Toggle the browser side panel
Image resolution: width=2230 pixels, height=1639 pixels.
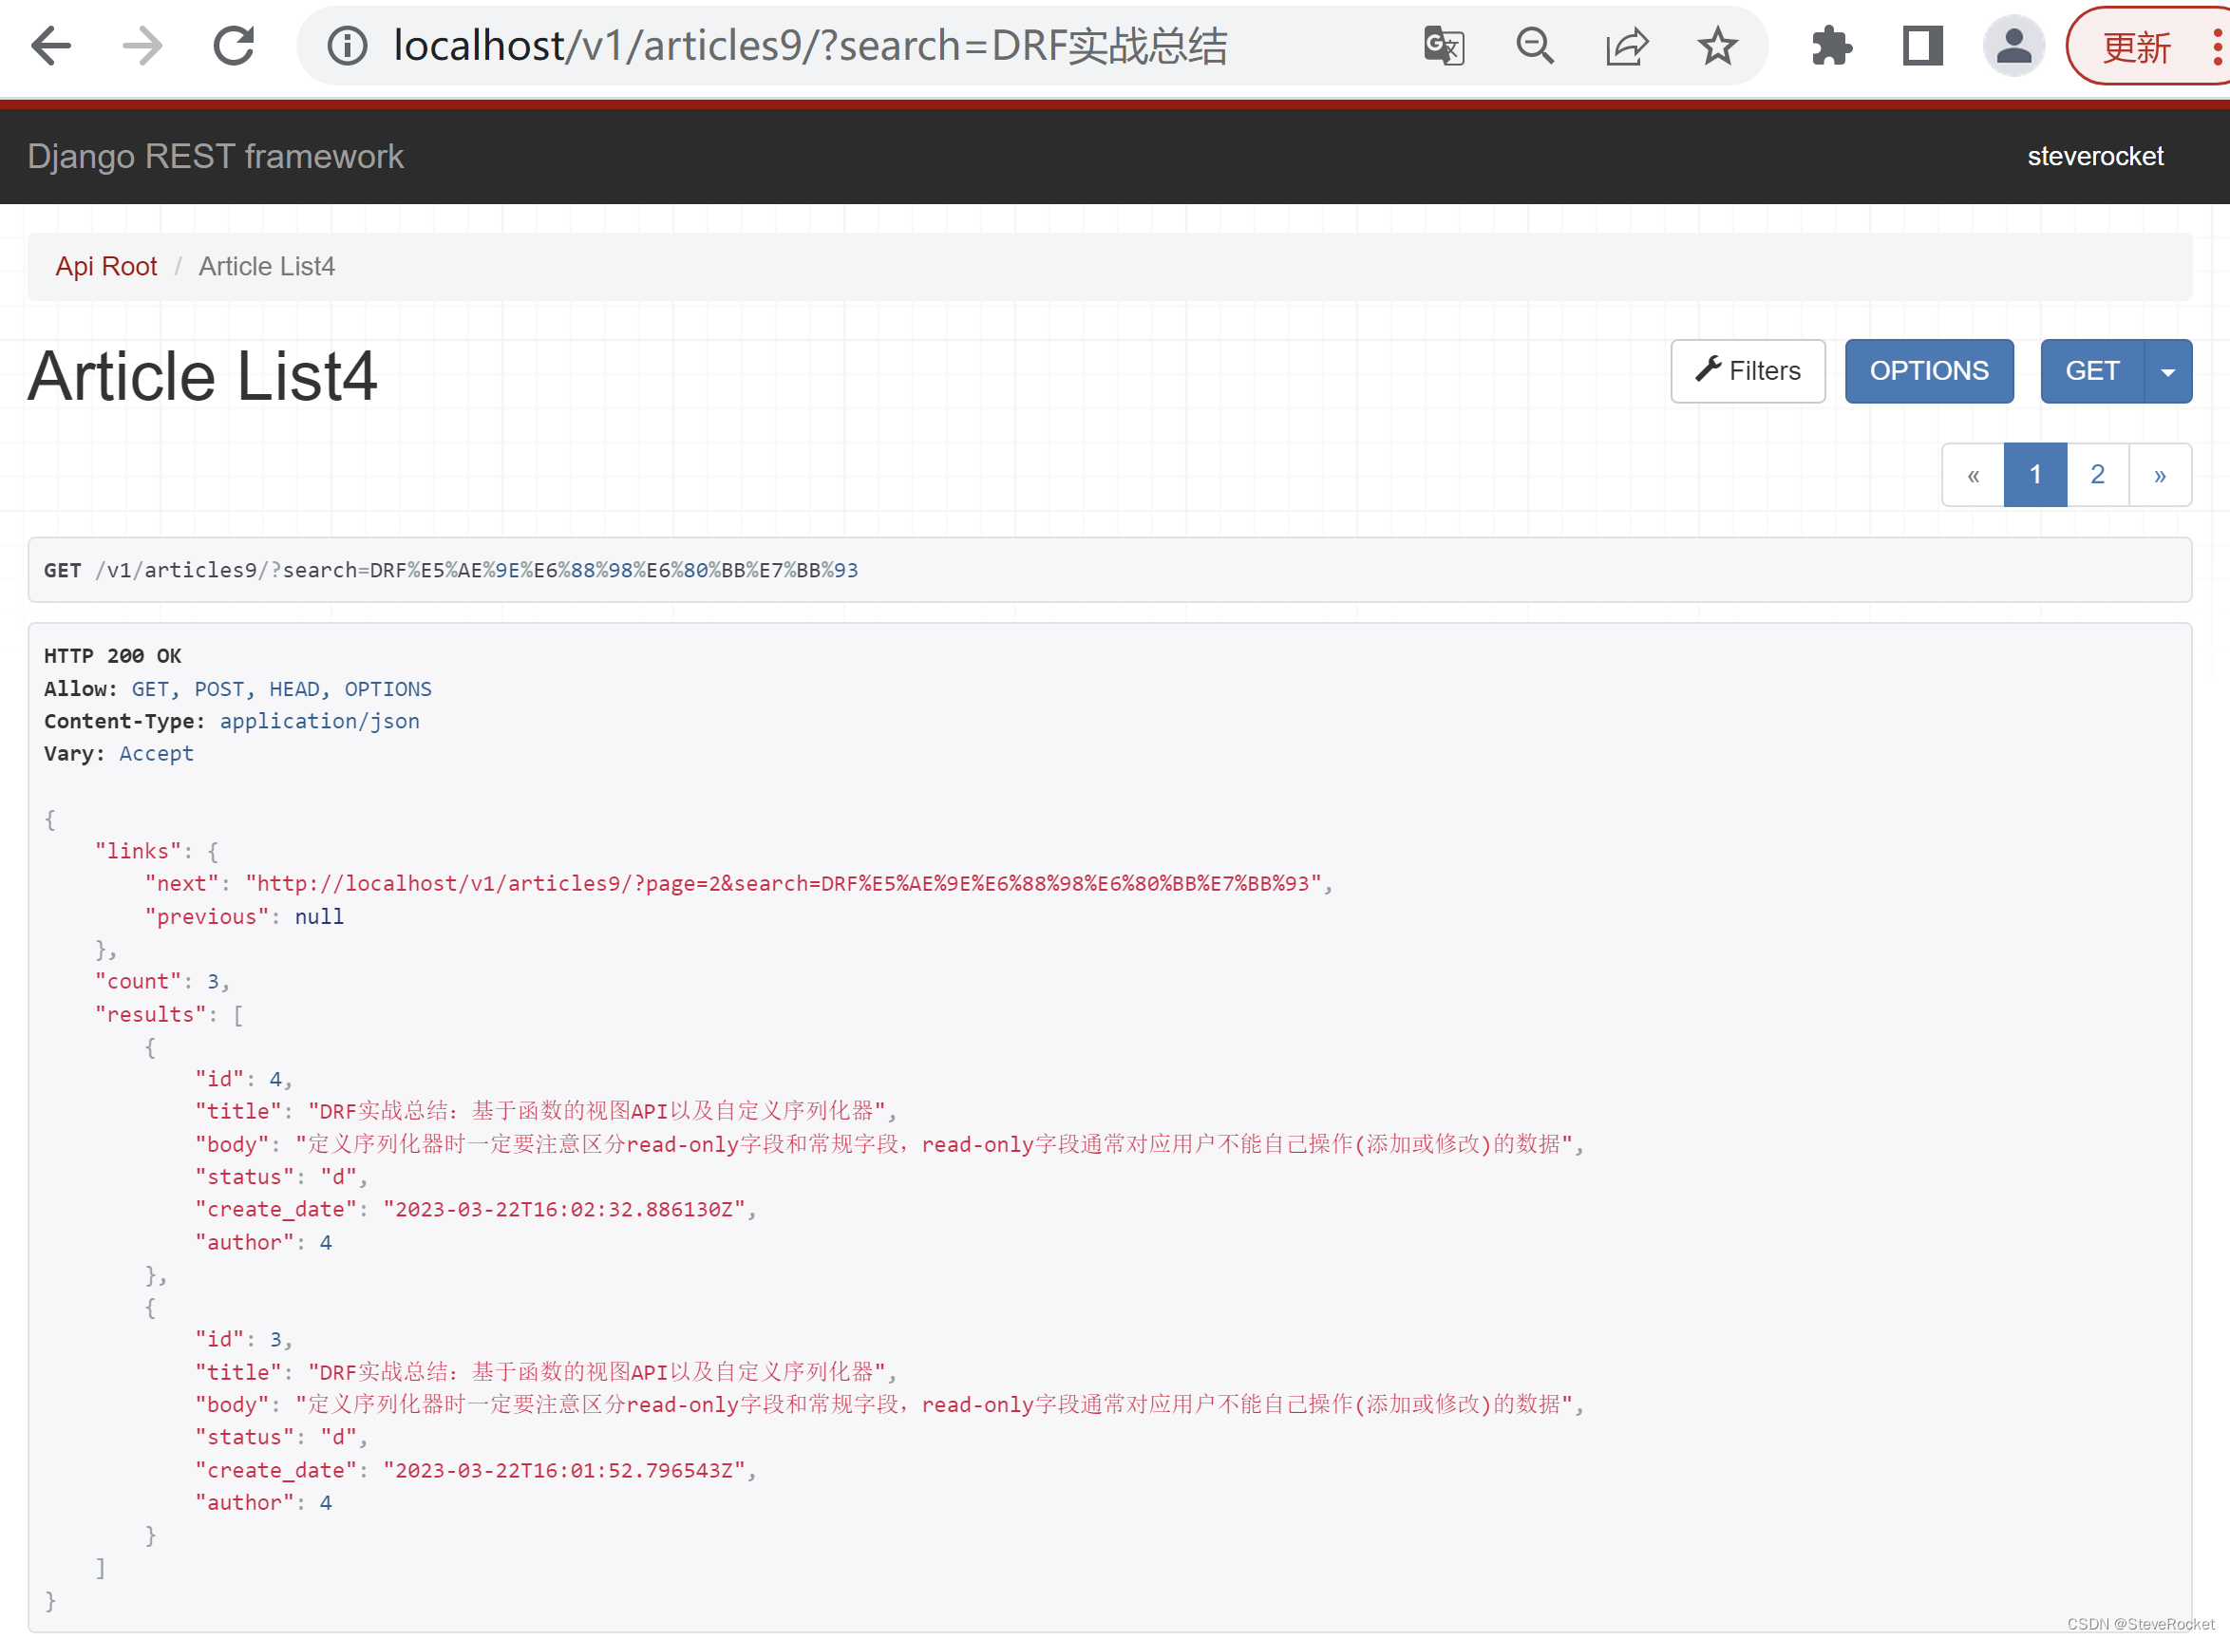point(1921,46)
